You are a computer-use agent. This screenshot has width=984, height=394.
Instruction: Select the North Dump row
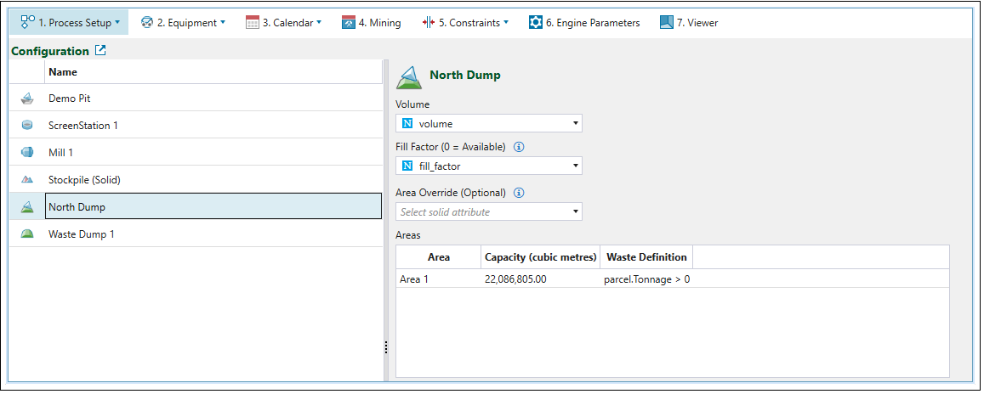point(213,207)
